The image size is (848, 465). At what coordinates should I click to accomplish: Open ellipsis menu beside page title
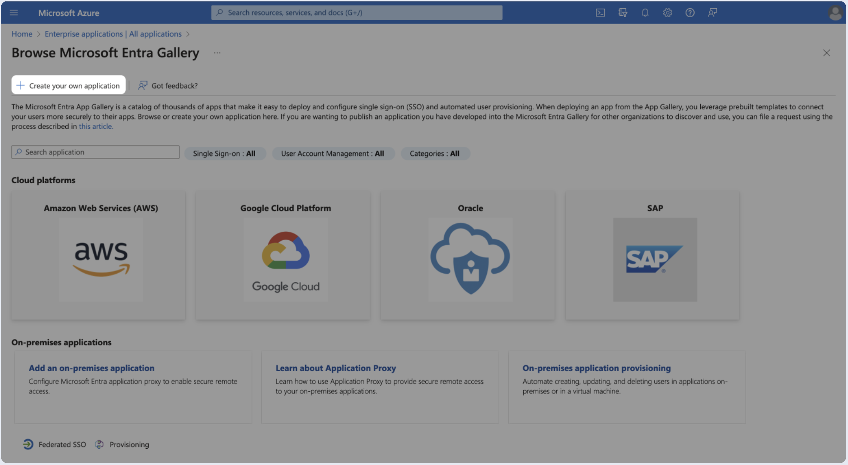pos(217,53)
